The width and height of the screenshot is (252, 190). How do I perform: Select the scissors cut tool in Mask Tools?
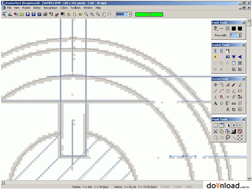click(215, 131)
